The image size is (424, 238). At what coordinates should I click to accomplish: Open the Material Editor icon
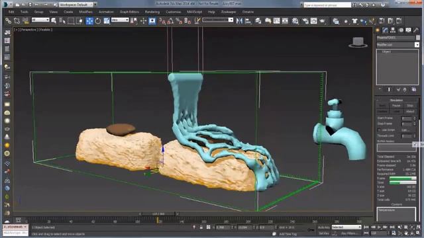pos(295,20)
